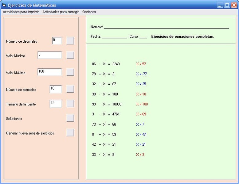
Task: Click the equation 99 · X = 10000
Action: pyautogui.click(x=107, y=104)
